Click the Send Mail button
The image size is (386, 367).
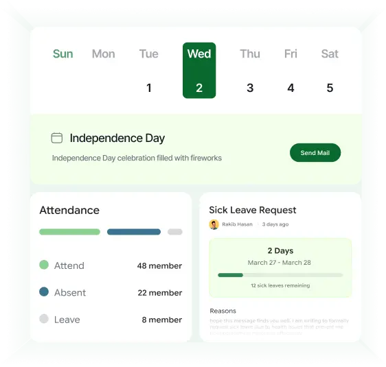[315, 153]
